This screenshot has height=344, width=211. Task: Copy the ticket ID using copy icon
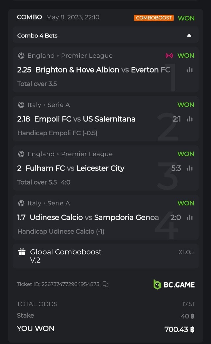[x=106, y=284]
